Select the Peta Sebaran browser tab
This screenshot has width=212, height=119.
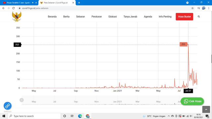point(57,3)
